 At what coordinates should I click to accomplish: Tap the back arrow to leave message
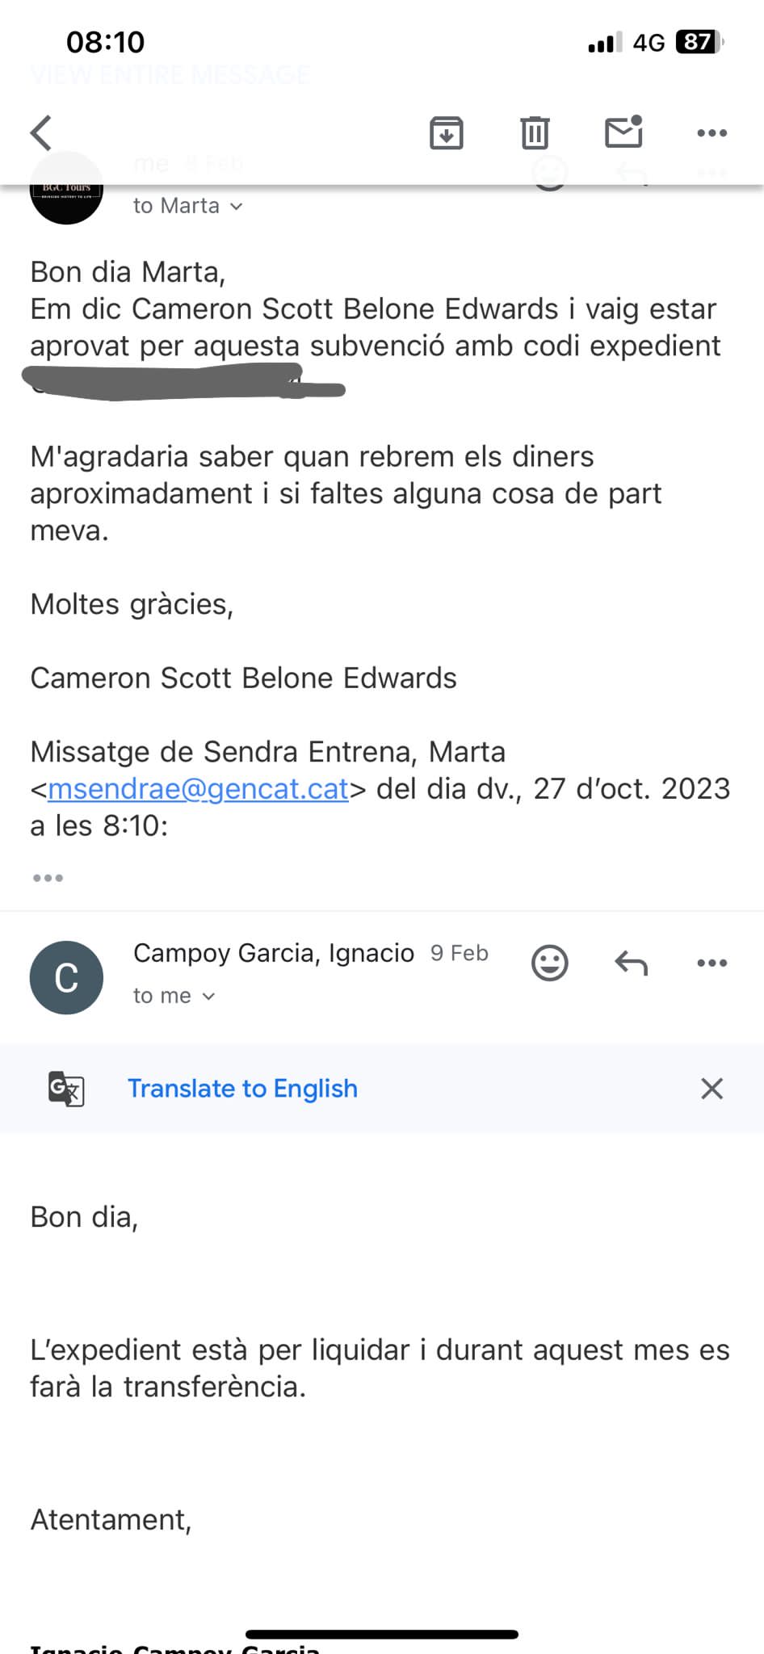(x=42, y=133)
